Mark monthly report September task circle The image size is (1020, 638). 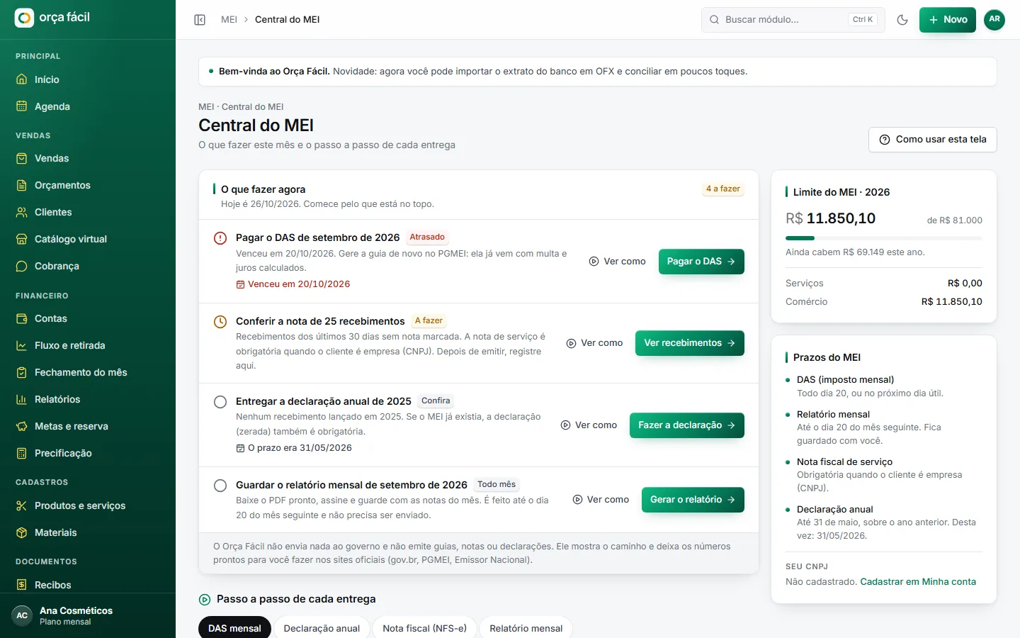(x=220, y=486)
